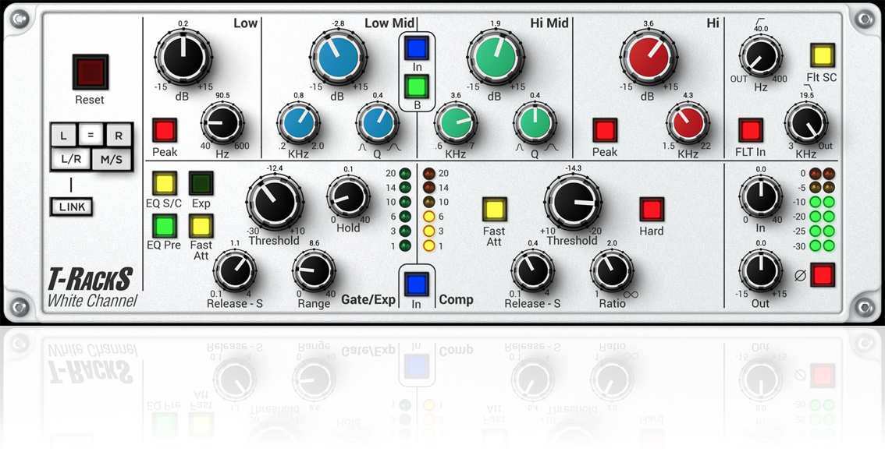Viewport: 885px width, 452px height.
Task: Click the Low dB value 0.2
Action: coord(183,23)
